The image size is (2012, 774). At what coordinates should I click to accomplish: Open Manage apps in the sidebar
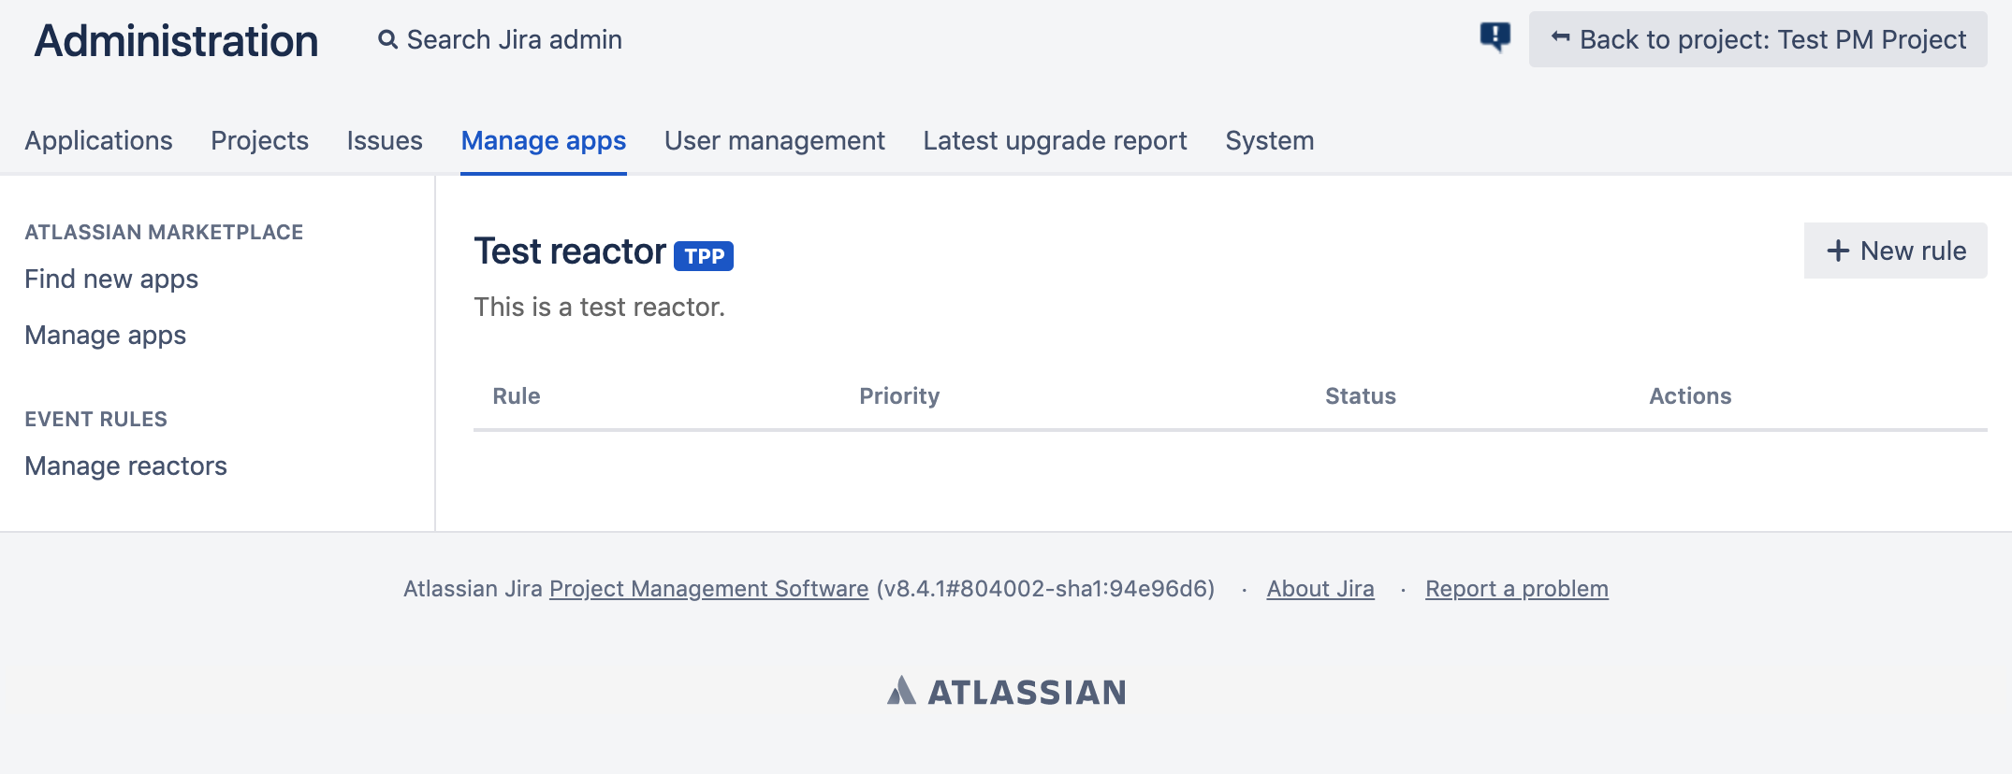[x=105, y=335]
